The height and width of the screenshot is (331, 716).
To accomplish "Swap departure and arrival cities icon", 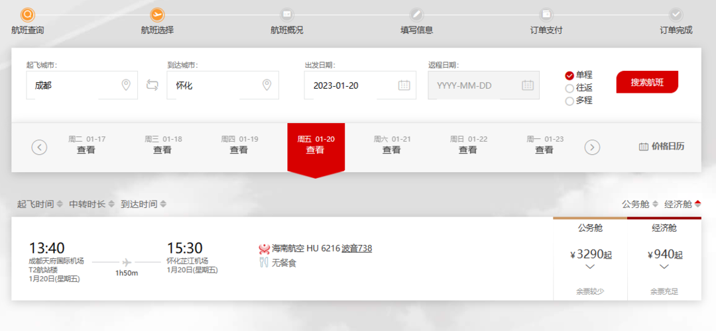I will [152, 85].
